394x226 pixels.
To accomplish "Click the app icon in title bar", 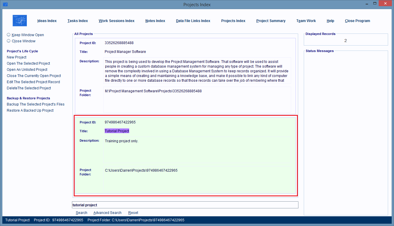I will 5,4.
